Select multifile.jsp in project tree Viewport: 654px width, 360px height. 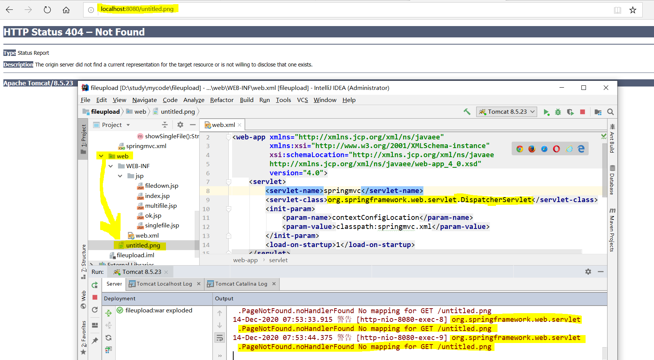[x=161, y=206]
